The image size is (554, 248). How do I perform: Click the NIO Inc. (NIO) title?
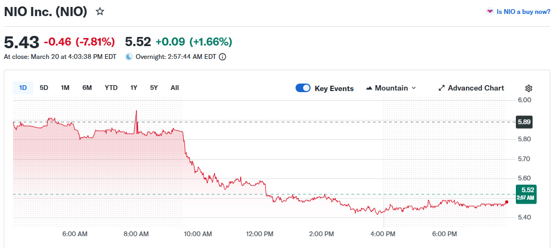click(x=45, y=12)
